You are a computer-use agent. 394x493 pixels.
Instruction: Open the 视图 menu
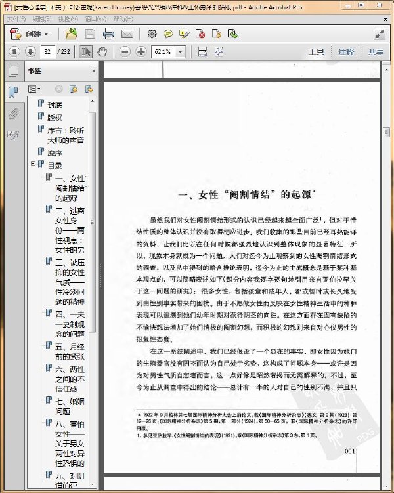(68, 19)
